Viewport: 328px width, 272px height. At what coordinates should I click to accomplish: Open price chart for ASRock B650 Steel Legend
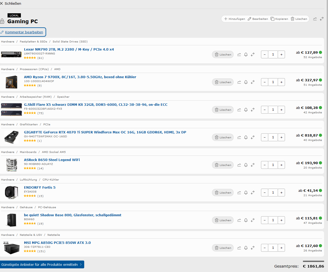pyautogui.click(x=239, y=165)
